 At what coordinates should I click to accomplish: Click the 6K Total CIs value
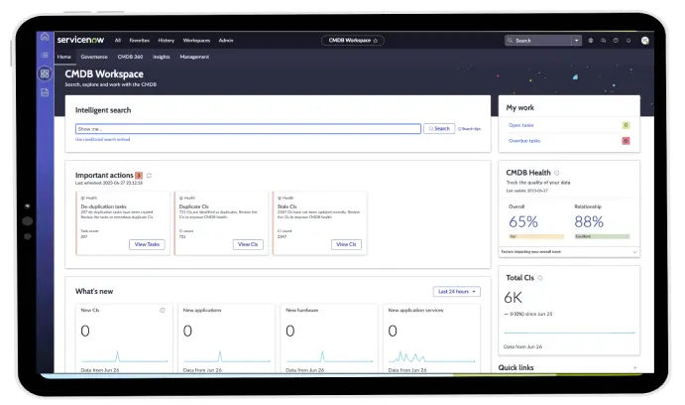coord(513,298)
